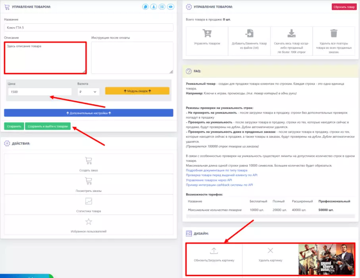Click the Полный tariff column header
360x278 pixels.
coord(279,201)
